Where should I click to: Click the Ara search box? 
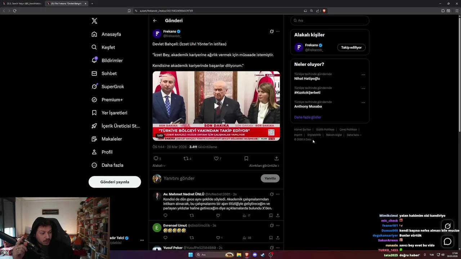point(330,21)
